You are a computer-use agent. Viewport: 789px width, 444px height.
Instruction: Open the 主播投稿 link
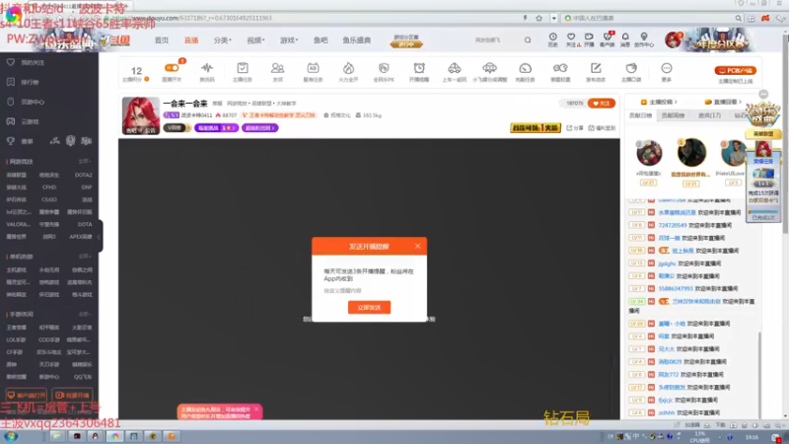click(659, 102)
